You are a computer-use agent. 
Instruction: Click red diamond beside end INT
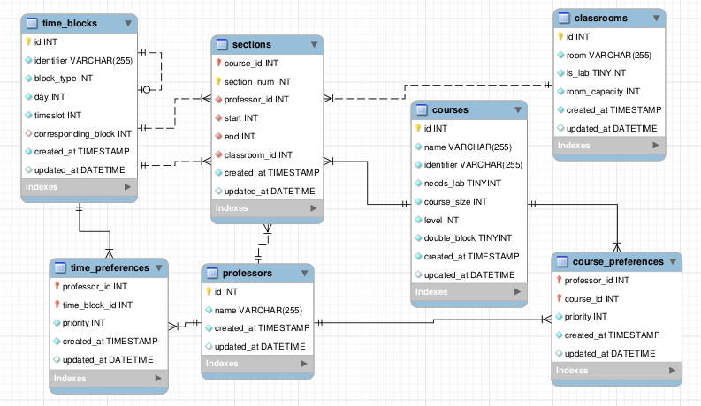(x=218, y=136)
